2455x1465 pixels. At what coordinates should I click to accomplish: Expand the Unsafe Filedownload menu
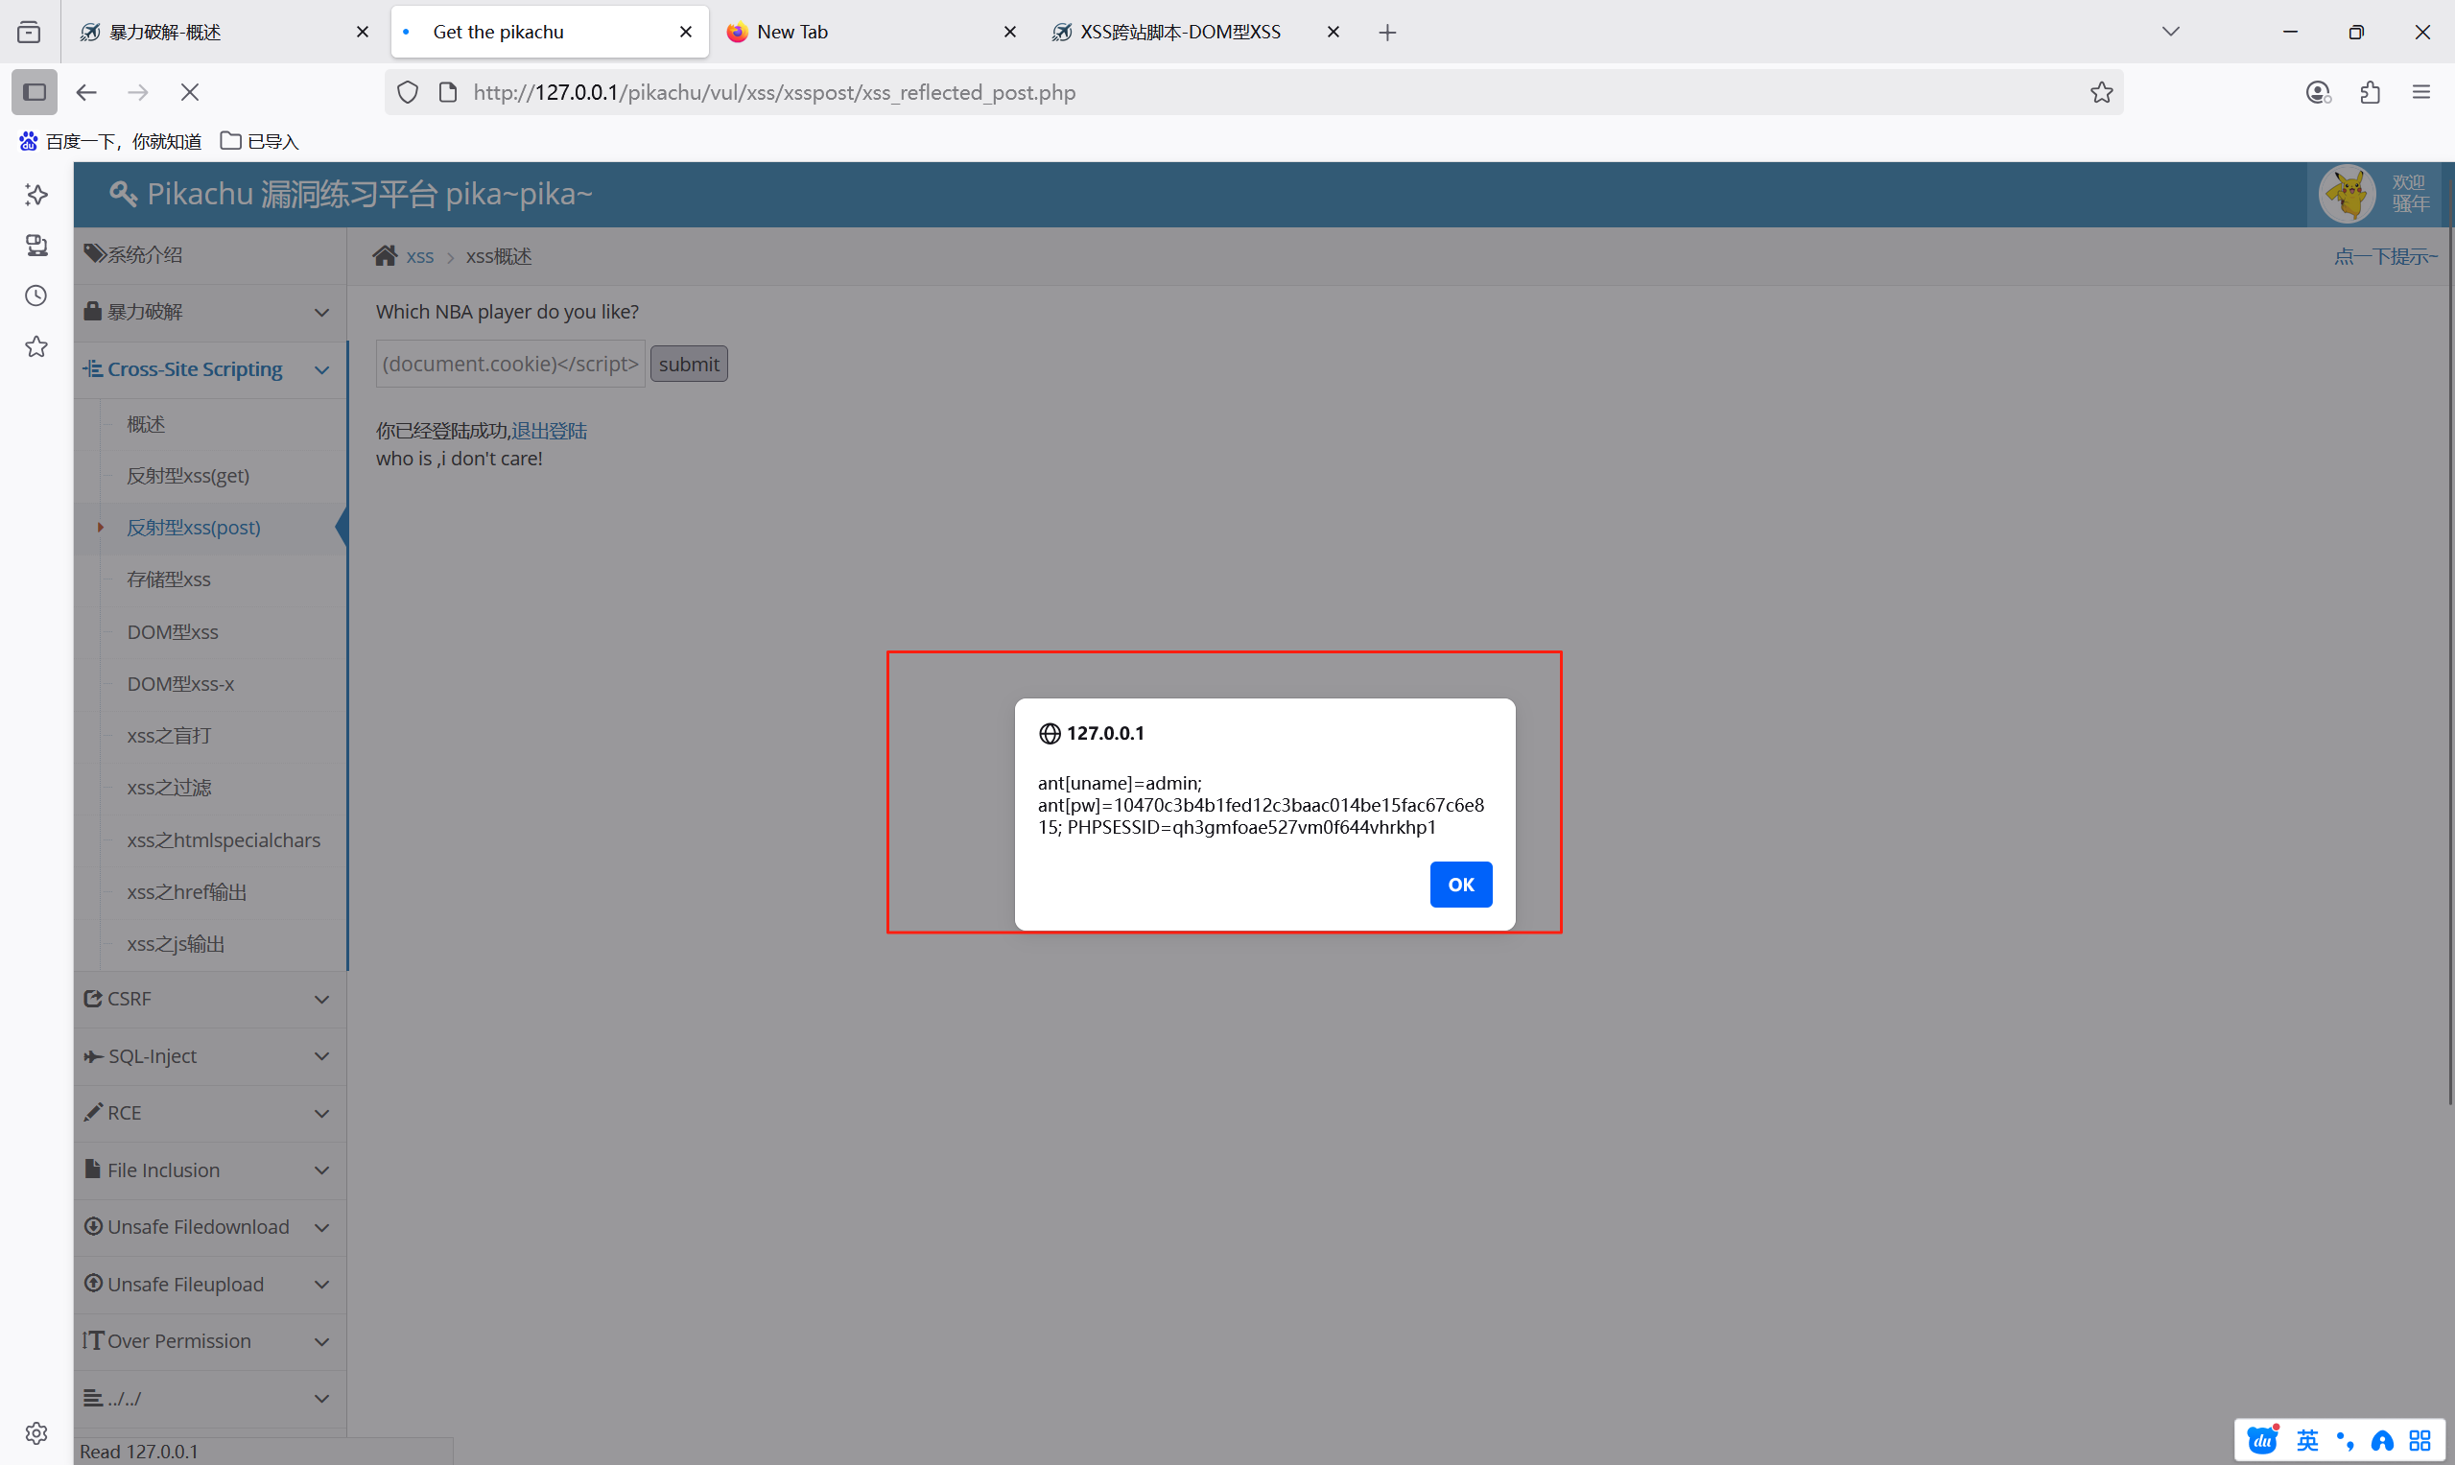[x=210, y=1227]
